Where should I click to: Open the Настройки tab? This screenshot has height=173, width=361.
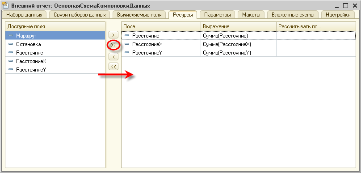338,15
